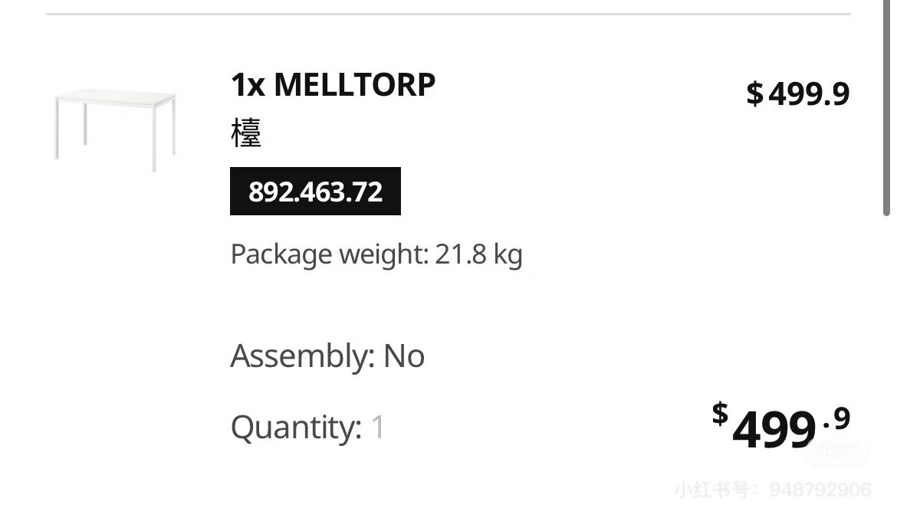Click the horizontal divider line at the top
The image size is (897, 521).
click(449, 14)
